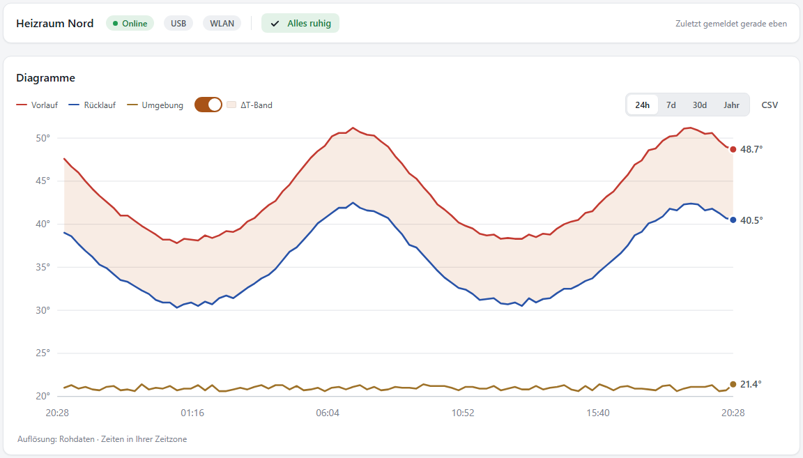Click the 45° y-axis label
This screenshot has height=458, width=803.
point(43,181)
